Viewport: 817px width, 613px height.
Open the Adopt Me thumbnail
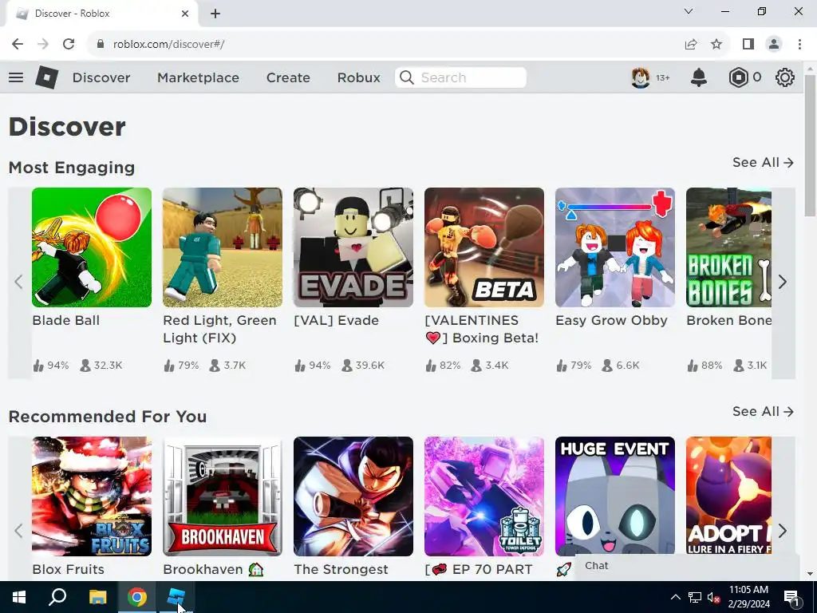click(x=728, y=495)
